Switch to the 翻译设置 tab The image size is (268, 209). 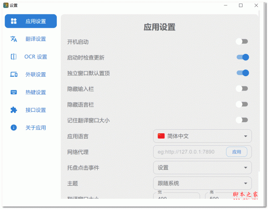[31, 39]
